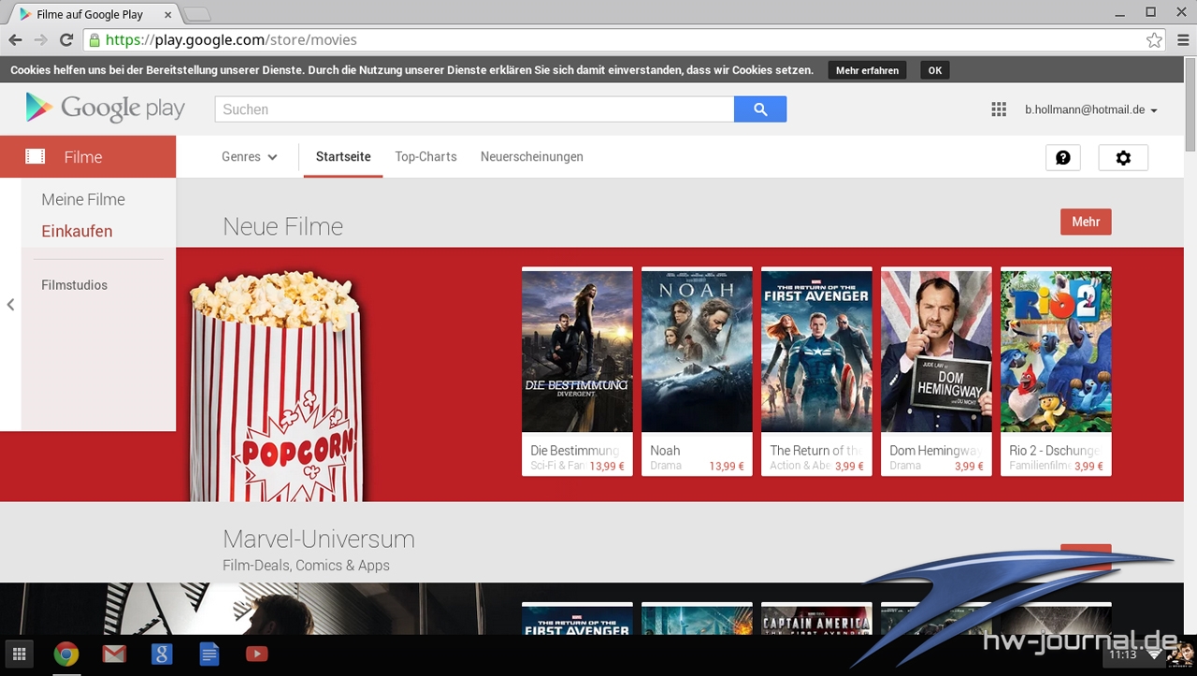Open the Die Bestimmung movie poster
The height and width of the screenshot is (676, 1197).
[x=577, y=350]
